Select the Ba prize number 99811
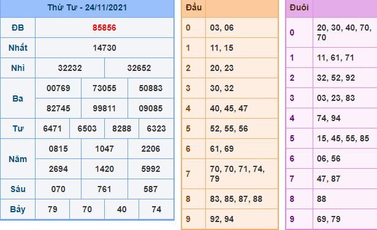377x230 pixels. [x=104, y=108]
